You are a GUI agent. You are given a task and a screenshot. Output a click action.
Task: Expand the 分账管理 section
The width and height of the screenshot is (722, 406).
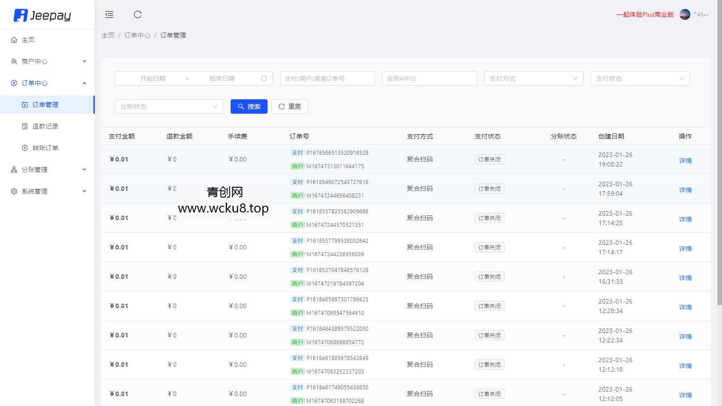pos(34,169)
